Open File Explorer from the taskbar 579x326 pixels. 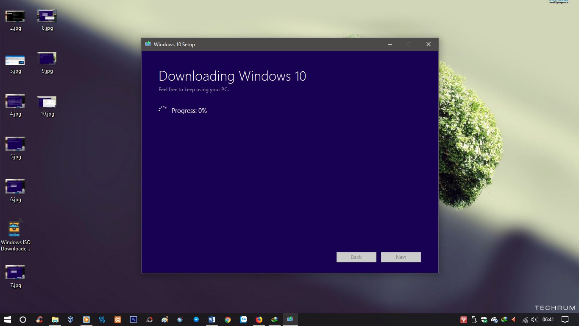pos(55,320)
